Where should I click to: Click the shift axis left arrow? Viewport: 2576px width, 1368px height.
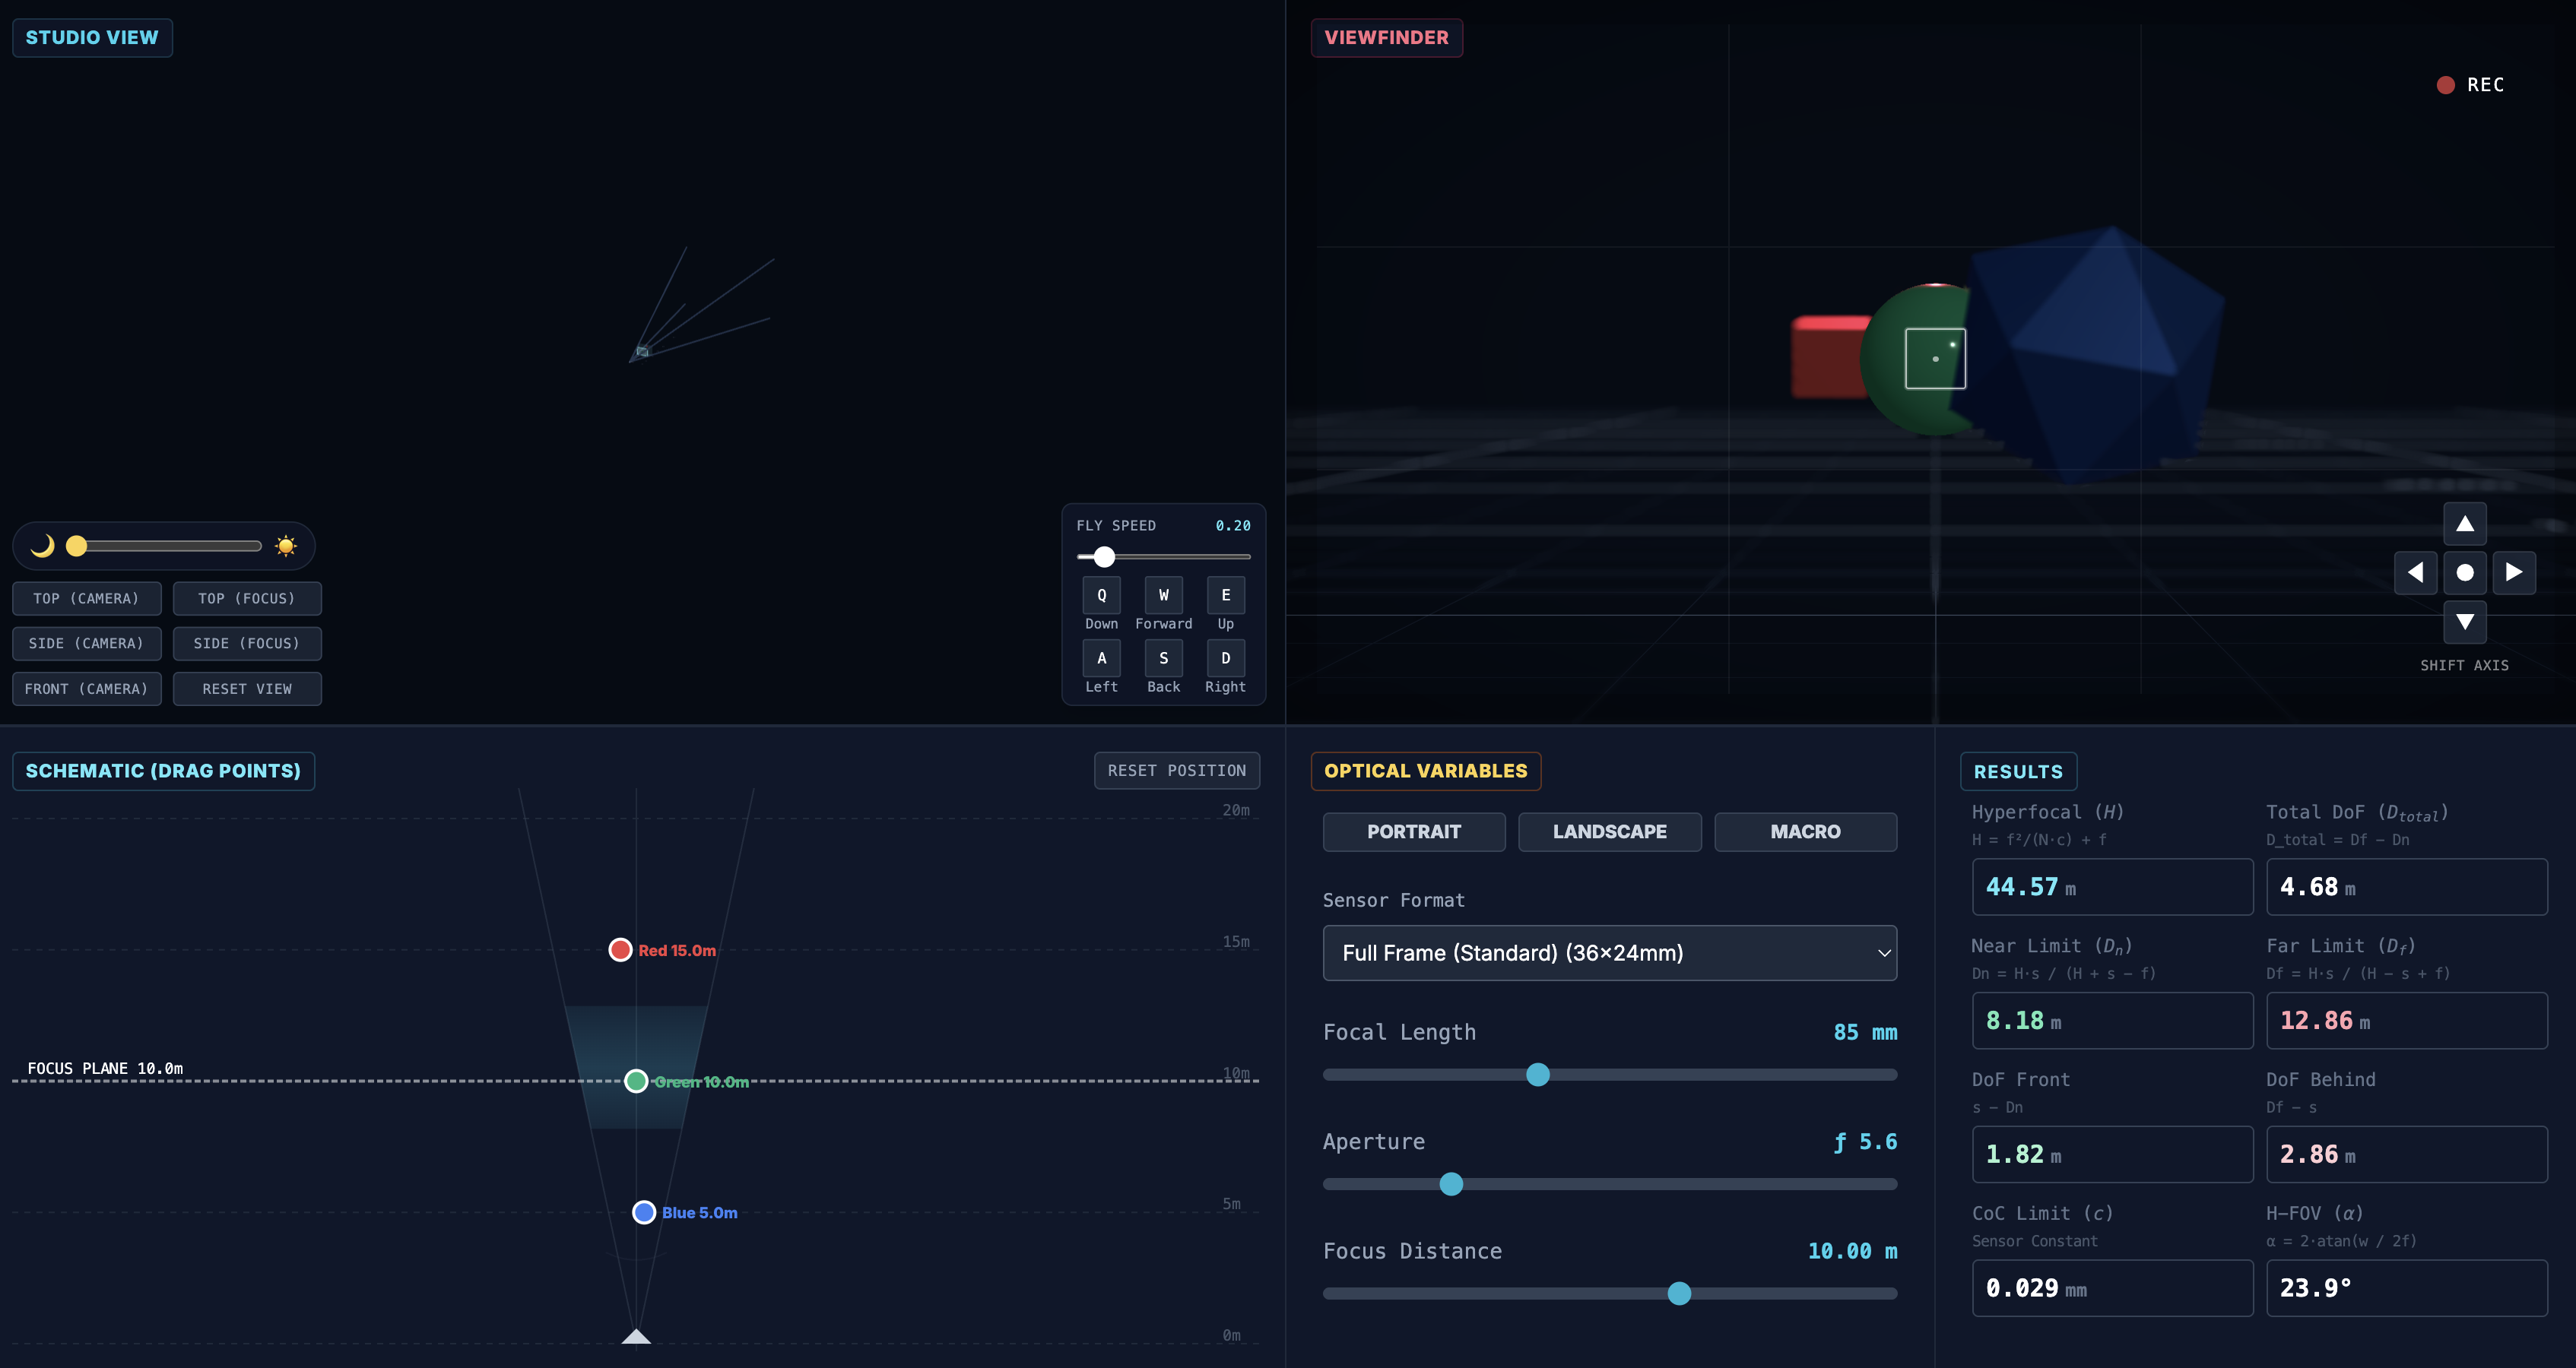(2415, 572)
